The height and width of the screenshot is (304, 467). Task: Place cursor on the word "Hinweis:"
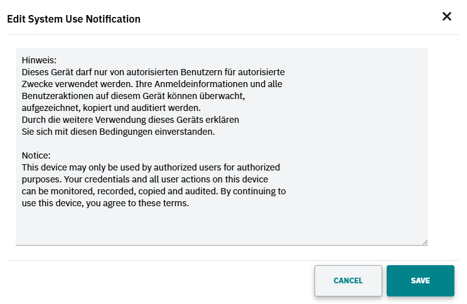[x=39, y=61]
